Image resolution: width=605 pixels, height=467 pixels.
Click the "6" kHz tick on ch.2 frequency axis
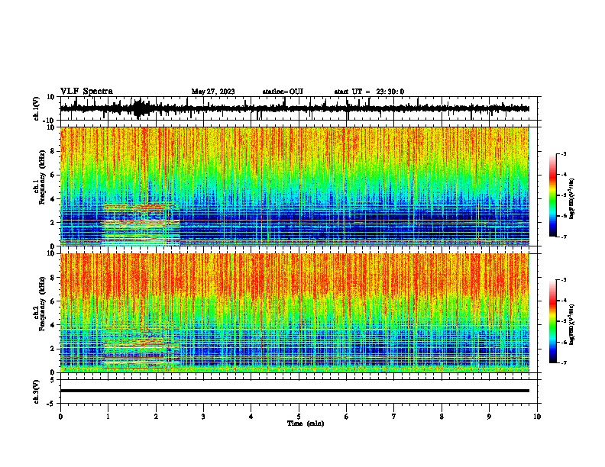[x=53, y=301]
